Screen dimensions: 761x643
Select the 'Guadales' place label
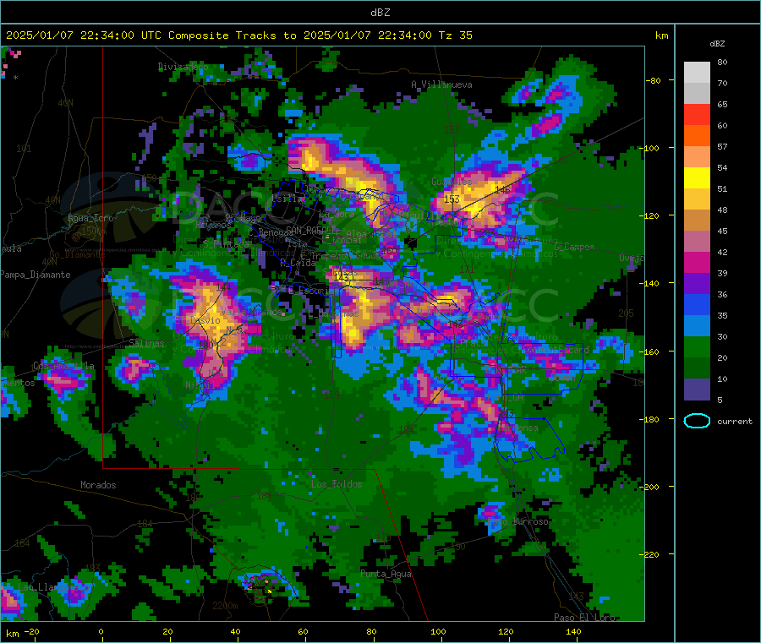[x=452, y=182]
